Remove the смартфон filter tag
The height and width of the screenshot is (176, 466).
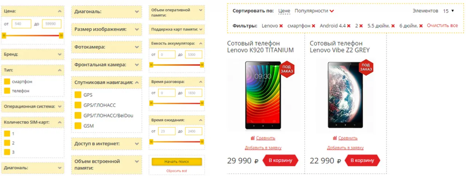tap(313, 26)
